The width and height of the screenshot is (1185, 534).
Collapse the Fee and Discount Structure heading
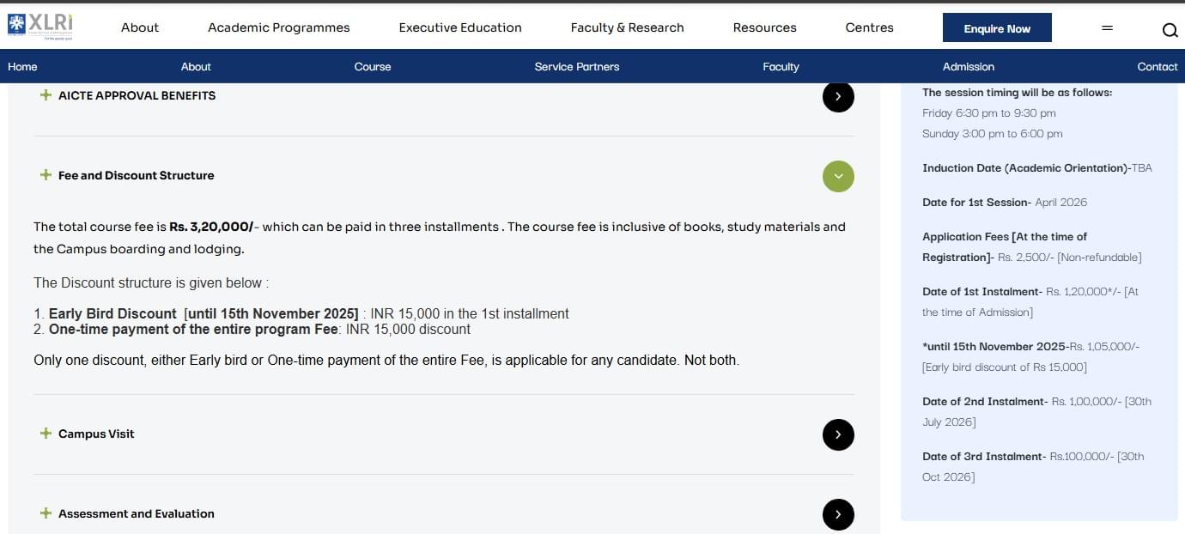(136, 175)
